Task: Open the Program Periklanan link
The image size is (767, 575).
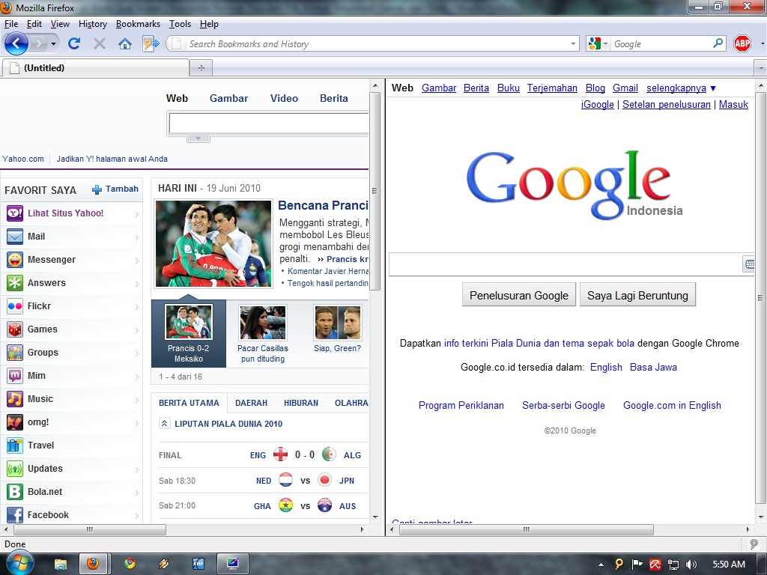Action: click(x=461, y=405)
